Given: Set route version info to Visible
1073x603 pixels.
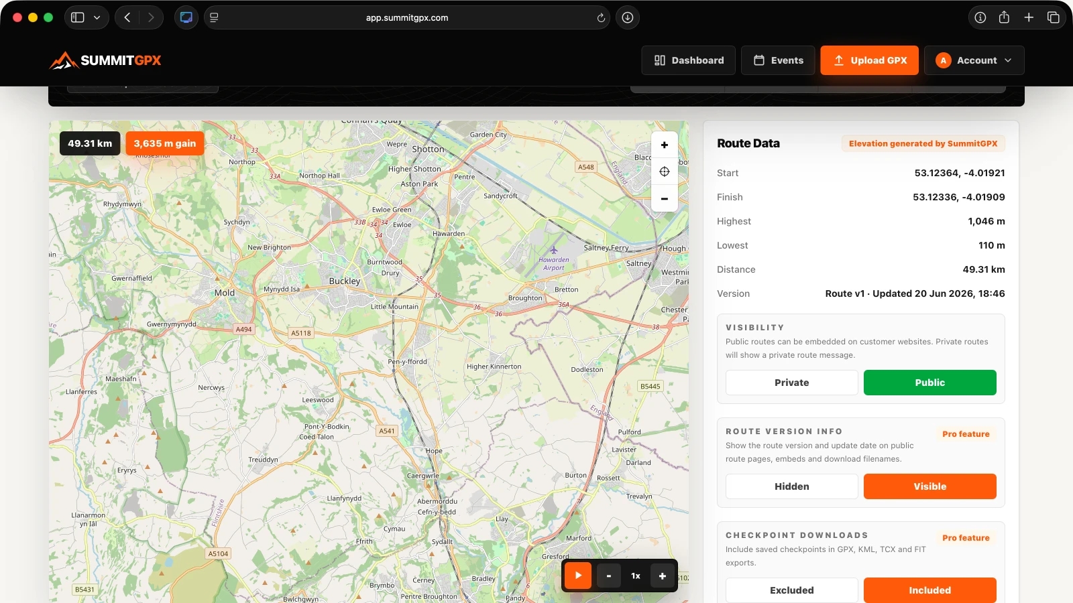Looking at the screenshot, I should coord(930,486).
